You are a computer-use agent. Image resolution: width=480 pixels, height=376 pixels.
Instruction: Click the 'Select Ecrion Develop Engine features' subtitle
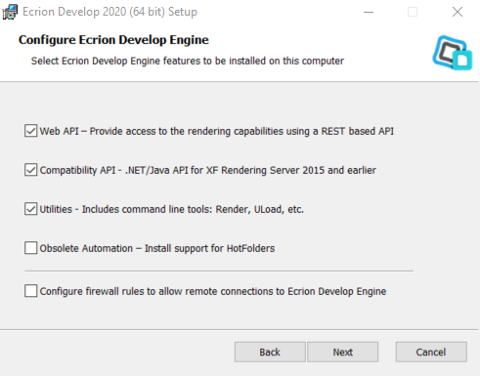coord(188,61)
